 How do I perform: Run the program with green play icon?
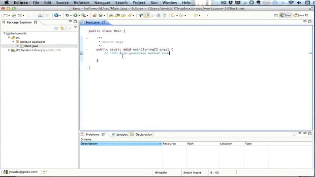tap(75, 15)
